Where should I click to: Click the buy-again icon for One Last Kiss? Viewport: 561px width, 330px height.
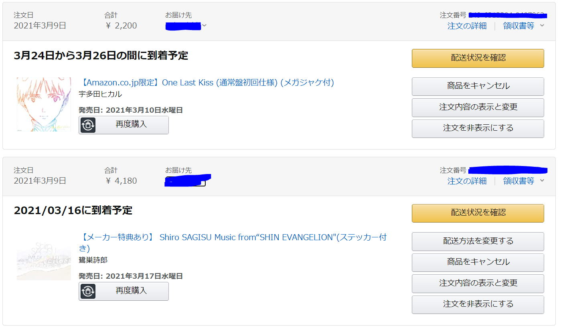pyautogui.click(x=88, y=125)
